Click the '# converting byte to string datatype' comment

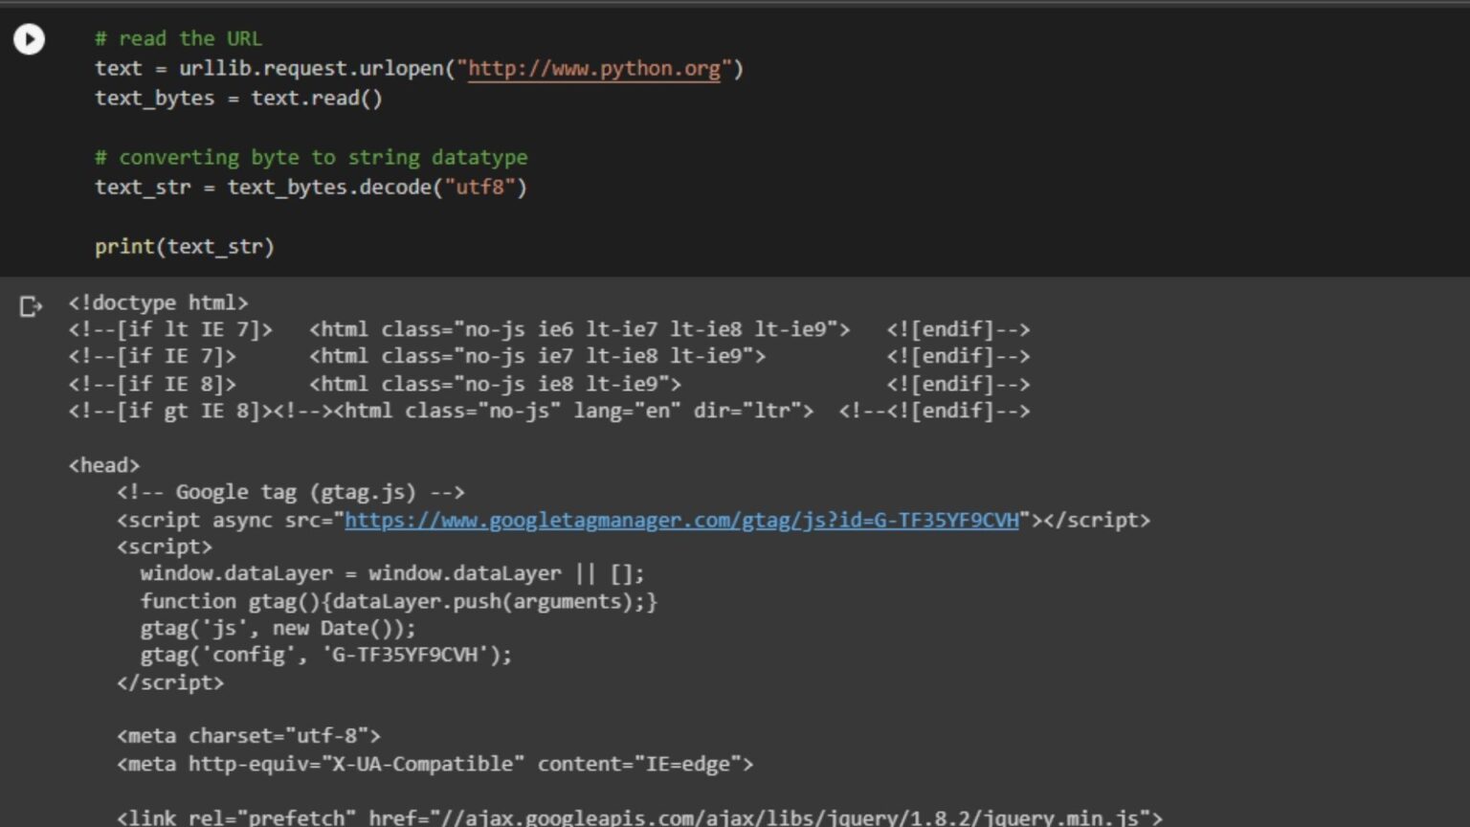tap(311, 158)
